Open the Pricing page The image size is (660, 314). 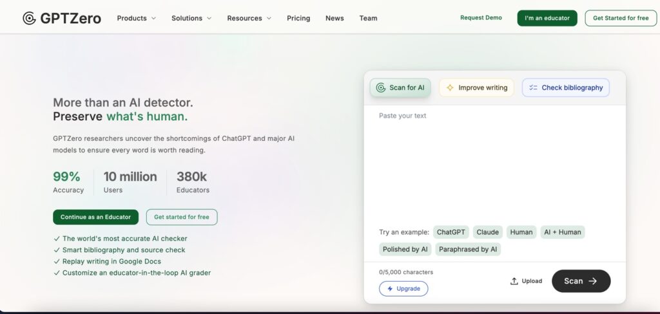[298, 18]
